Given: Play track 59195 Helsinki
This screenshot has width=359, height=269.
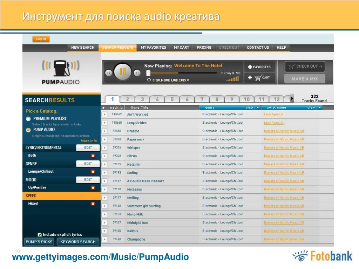Looking at the screenshot, I should [104, 164].
